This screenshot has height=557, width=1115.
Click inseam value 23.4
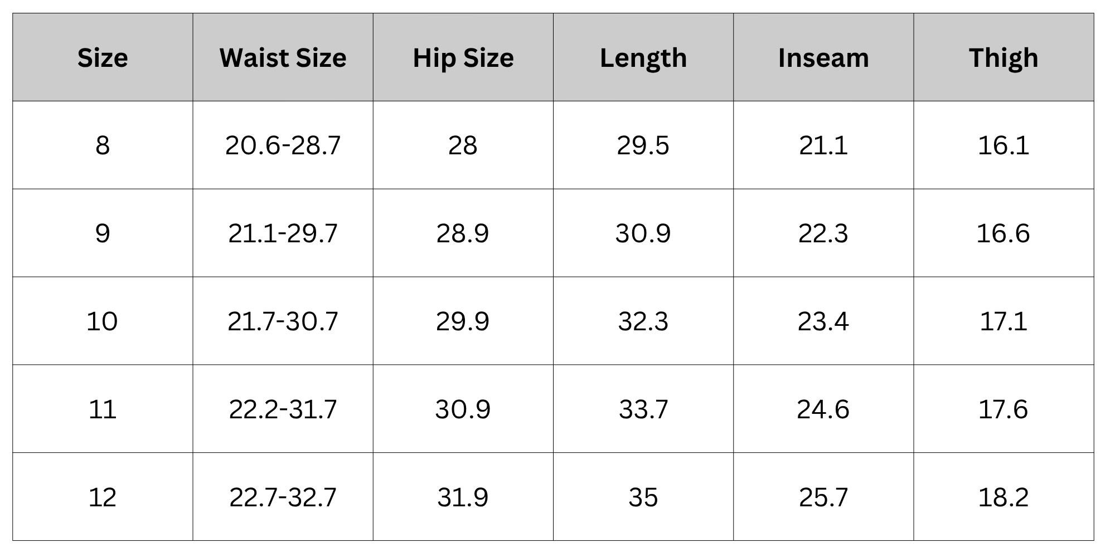(x=823, y=321)
